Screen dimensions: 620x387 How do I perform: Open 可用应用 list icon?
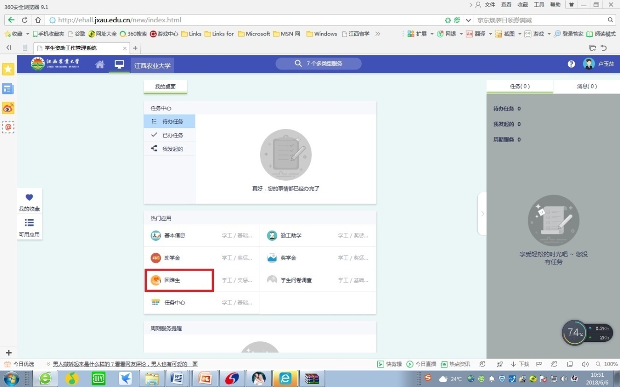(x=29, y=223)
